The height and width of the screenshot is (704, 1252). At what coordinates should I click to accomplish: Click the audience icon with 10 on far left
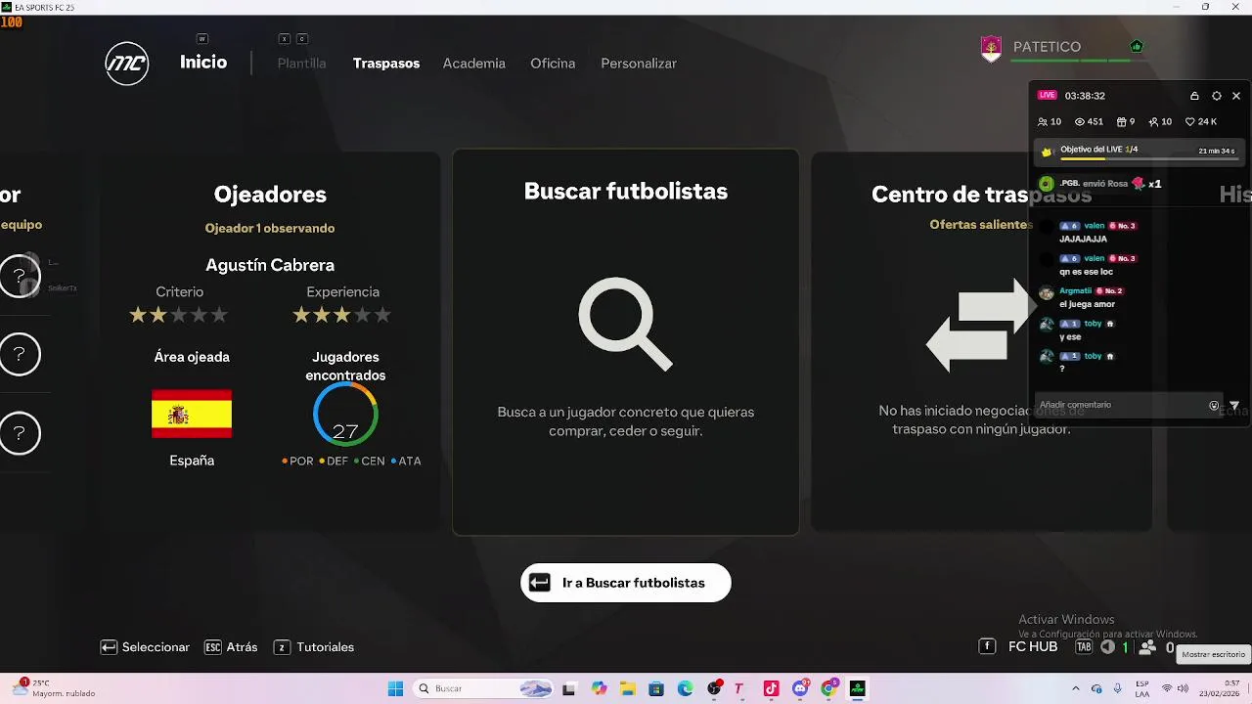[x=1050, y=122]
